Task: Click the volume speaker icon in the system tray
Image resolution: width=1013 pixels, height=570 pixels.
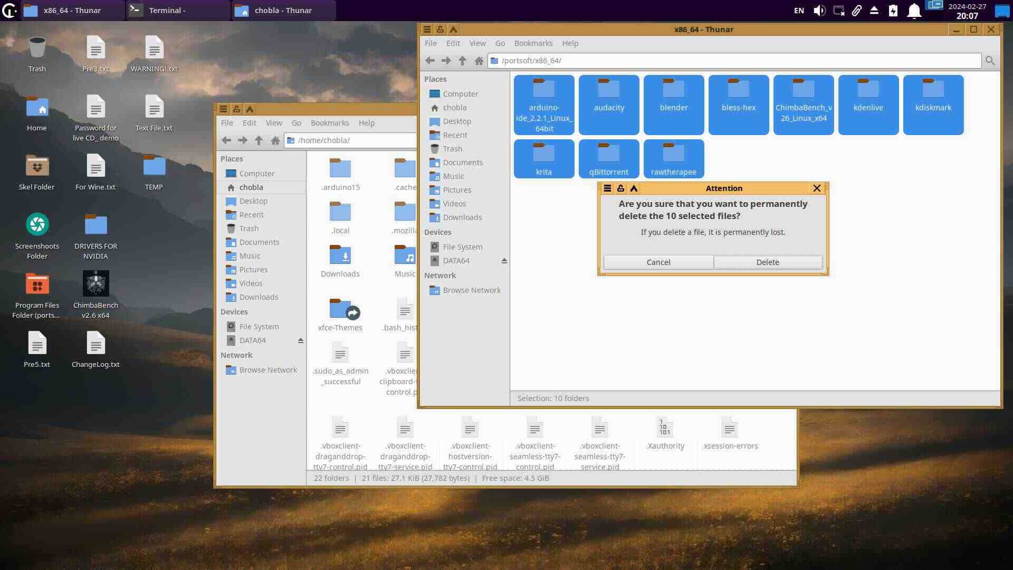Action: click(x=819, y=11)
